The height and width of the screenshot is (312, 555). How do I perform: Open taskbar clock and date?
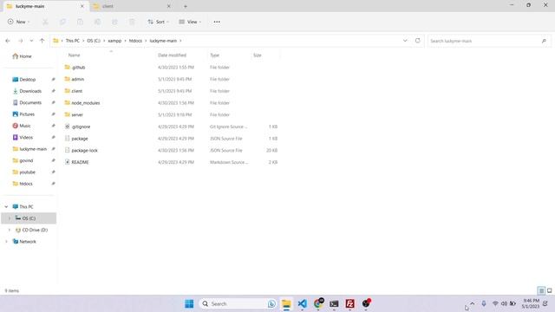click(531, 303)
